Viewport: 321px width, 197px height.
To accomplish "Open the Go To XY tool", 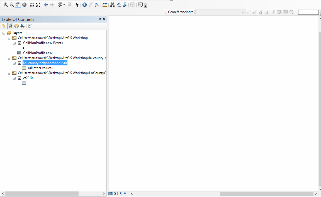I will 125,5.
